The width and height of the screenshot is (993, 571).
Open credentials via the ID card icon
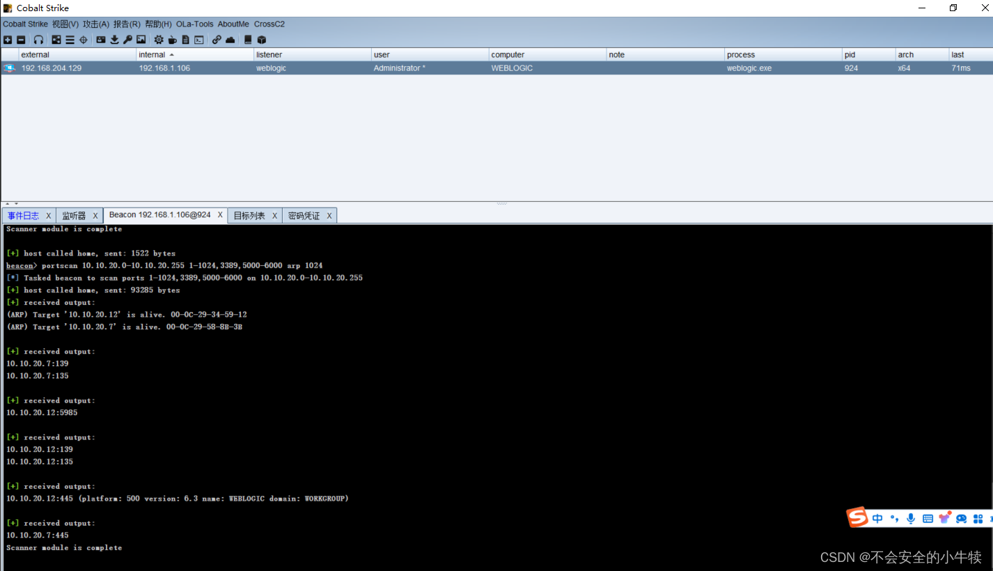coord(101,40)
